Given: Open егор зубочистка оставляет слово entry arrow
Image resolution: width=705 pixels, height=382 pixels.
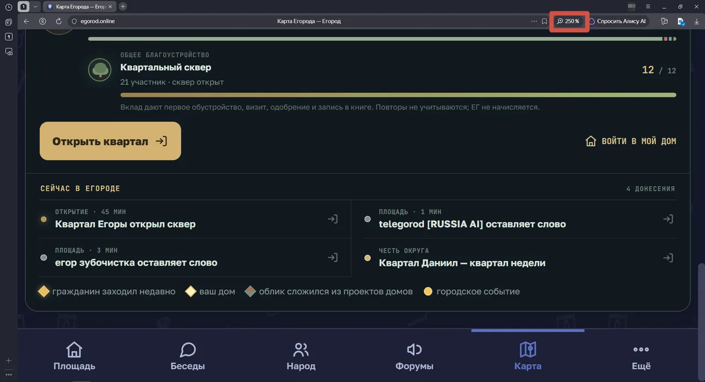Looking at the screenshot, I should (x=333, y=257).
